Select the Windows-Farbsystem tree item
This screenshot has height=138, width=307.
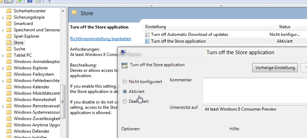pyautogui.click(x=34, y=74)
